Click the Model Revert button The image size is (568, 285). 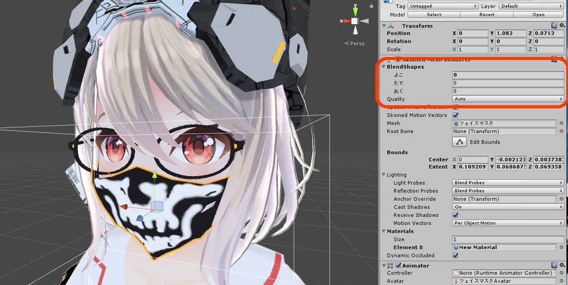[487, 15]
